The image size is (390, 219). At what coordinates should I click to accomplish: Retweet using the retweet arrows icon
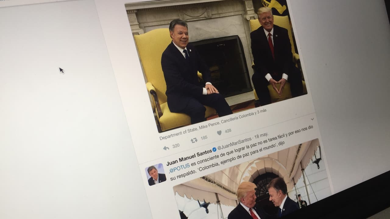(x=194, y=140)
